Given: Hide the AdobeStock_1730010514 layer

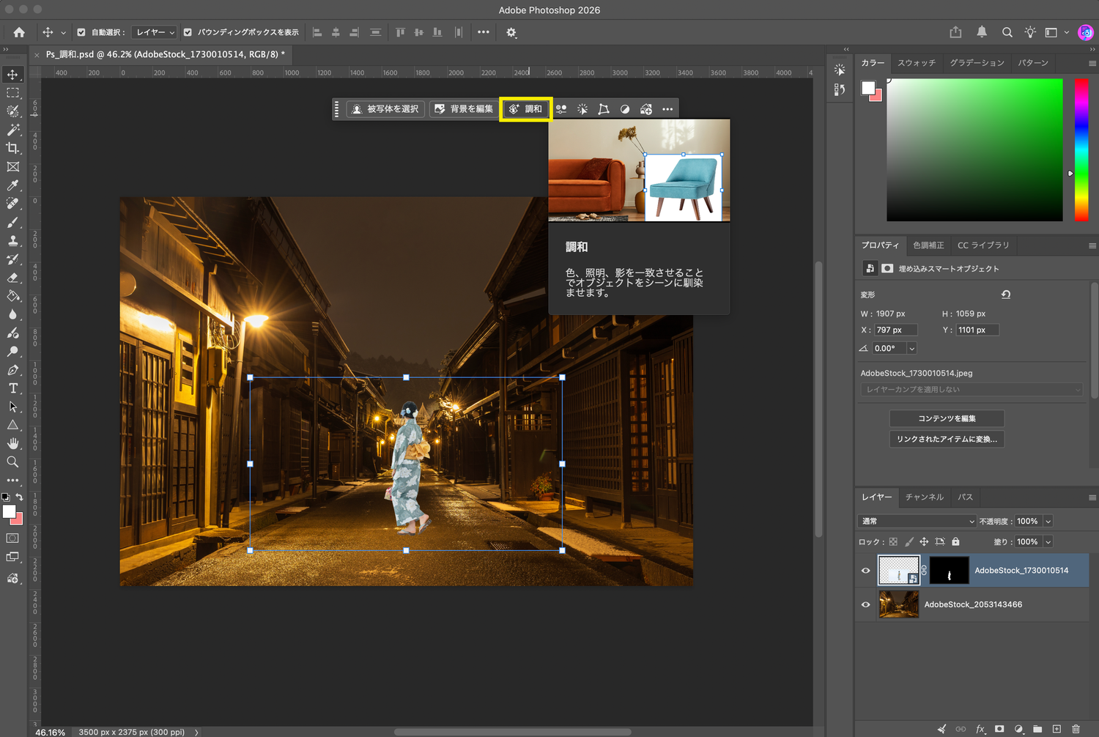Looking at the screenshot, I should 866,571.
